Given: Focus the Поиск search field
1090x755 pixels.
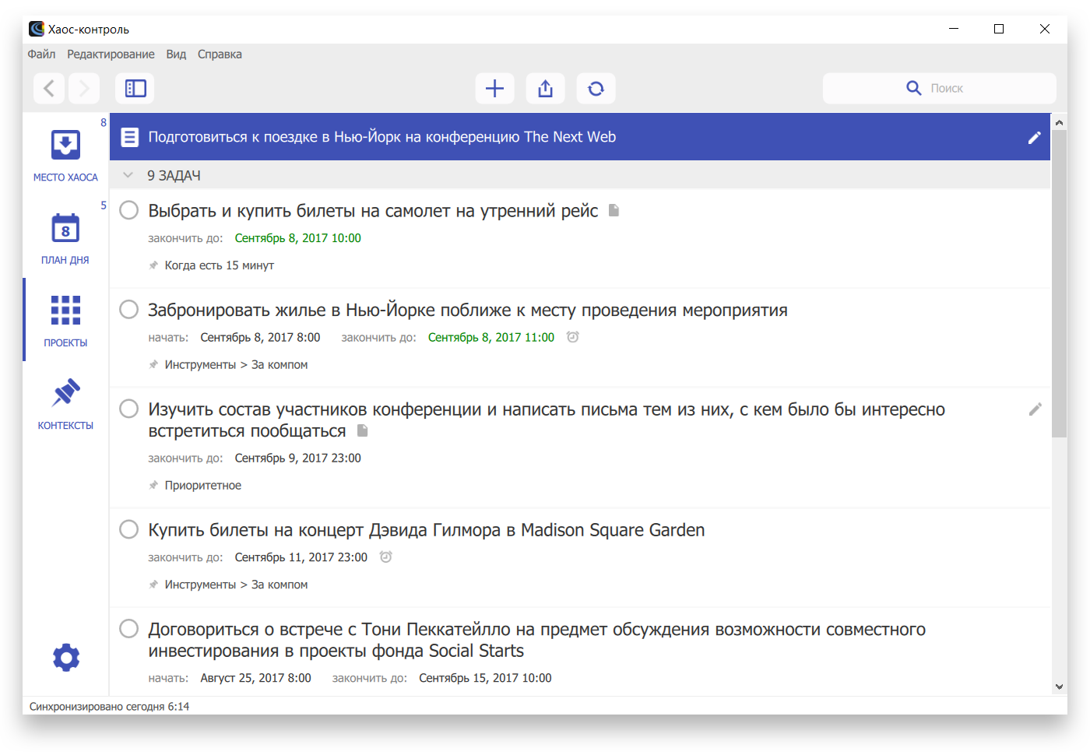Looking at the screenshot, I should (940, 88).
